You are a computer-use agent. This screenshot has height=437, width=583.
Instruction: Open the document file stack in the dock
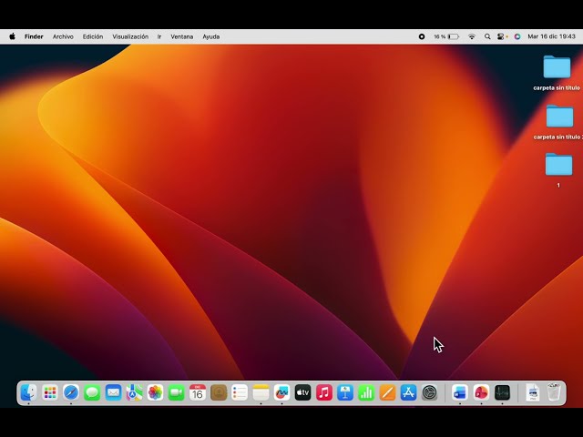(533, 392)
